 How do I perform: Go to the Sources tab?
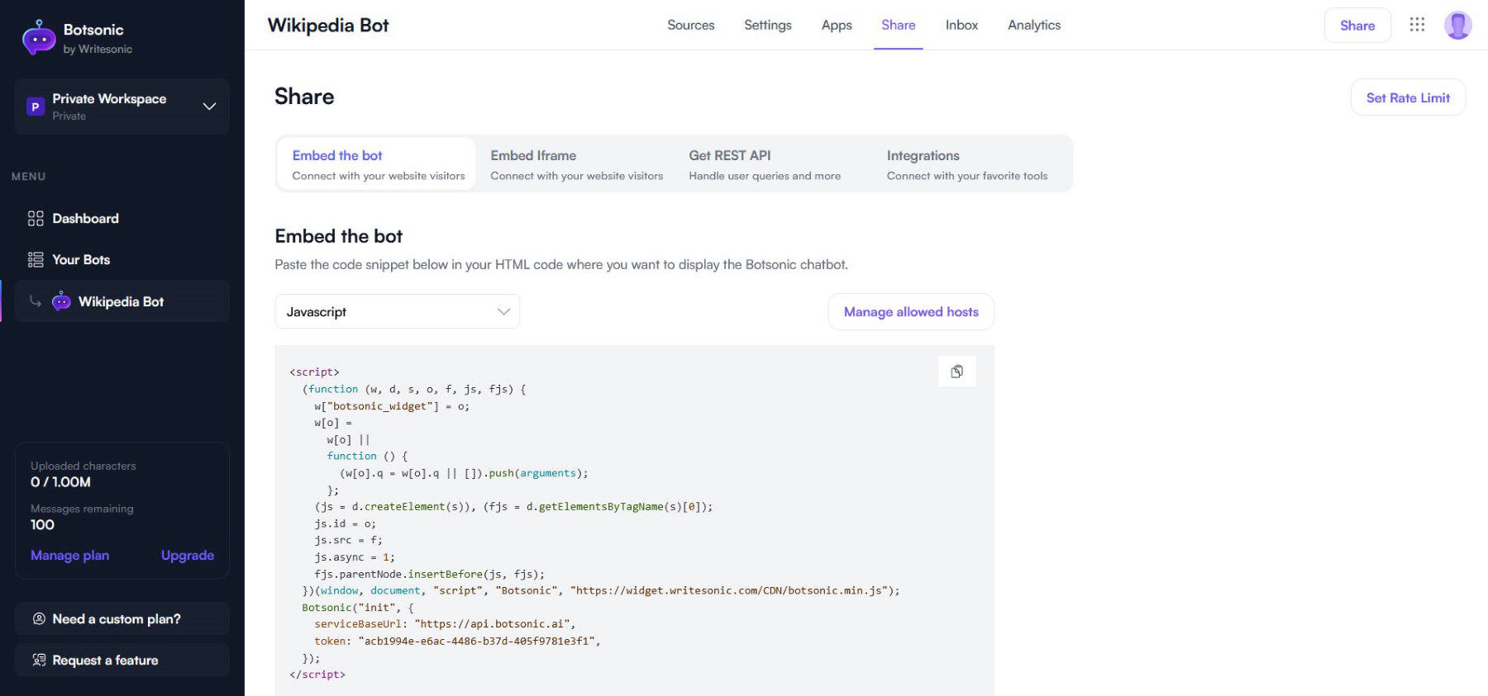pyautogui.click(x=690, y=25)
